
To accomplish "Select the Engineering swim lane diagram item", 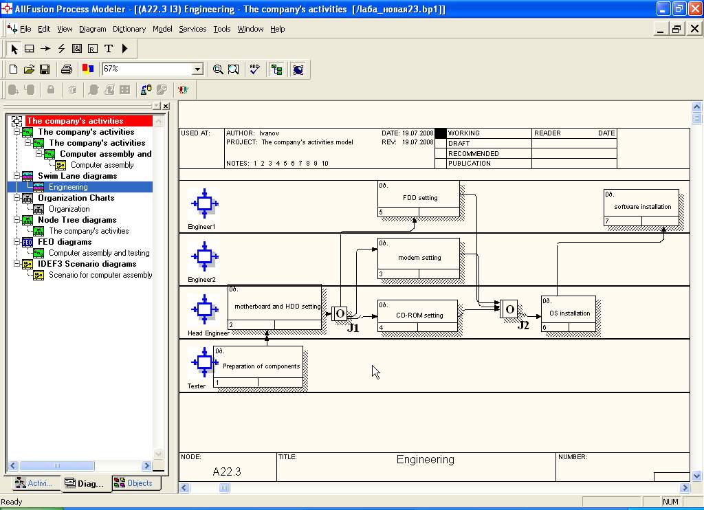I will 68,187.
